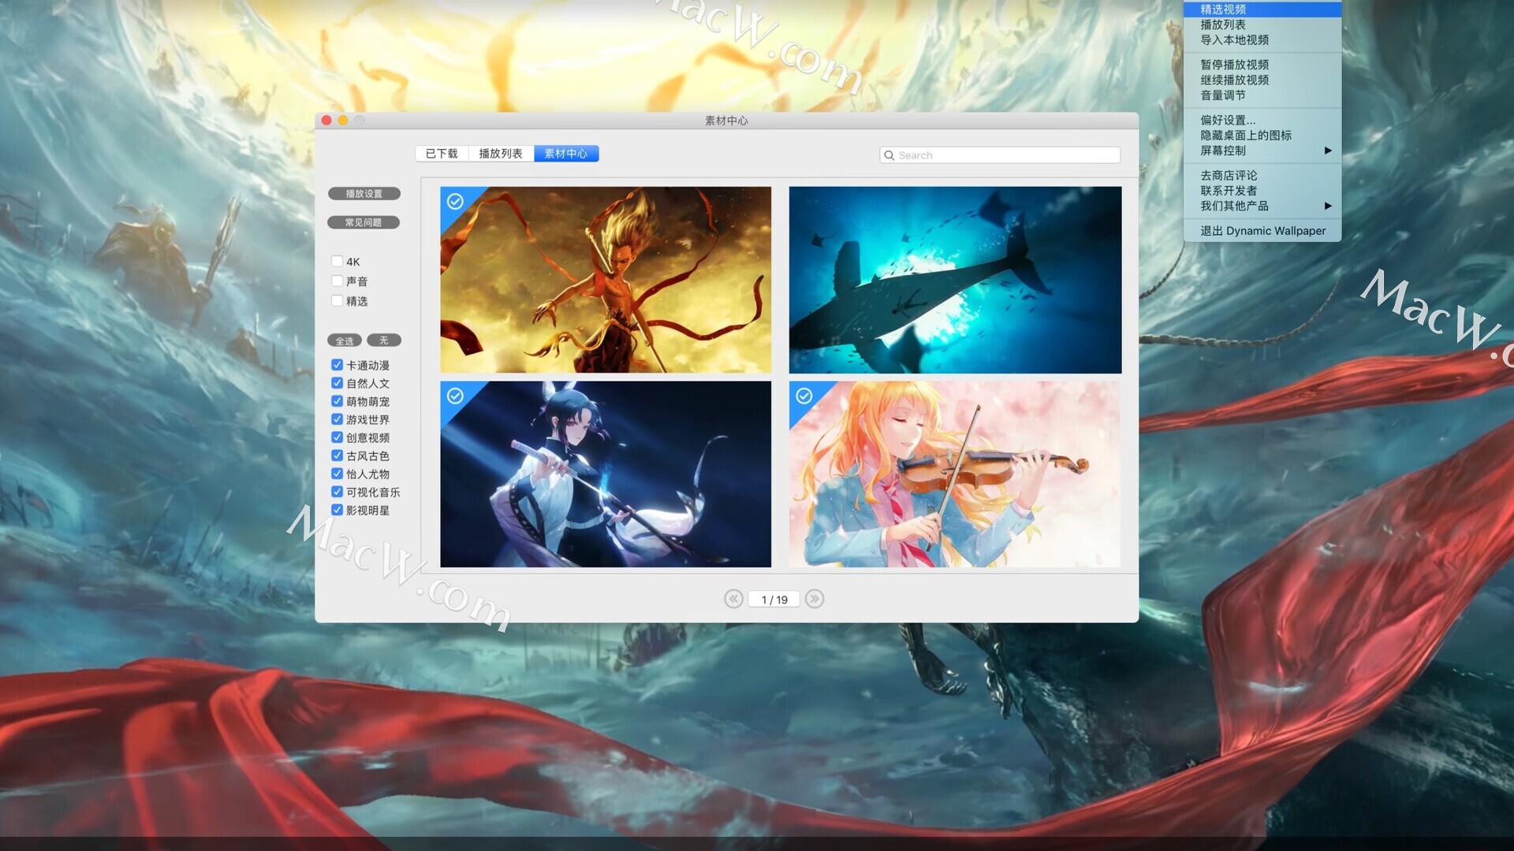Uncheck the 影视明星 category
Viewport: 1514px width, 851px height.
(x=337, y=510)
